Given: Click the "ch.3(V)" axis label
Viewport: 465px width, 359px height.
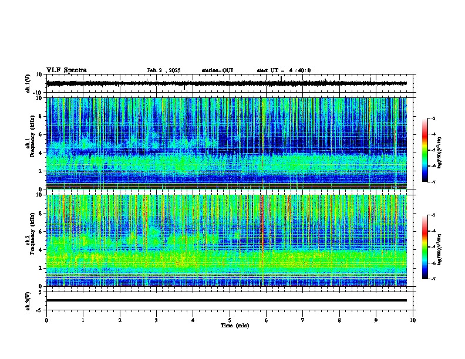Looking at the screenshot, I should [x=28, y=301].
